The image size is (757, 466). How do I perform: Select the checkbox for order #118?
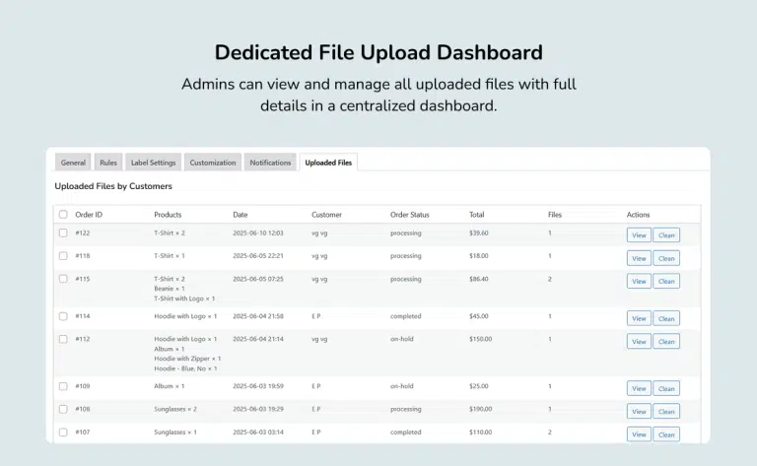63,256
